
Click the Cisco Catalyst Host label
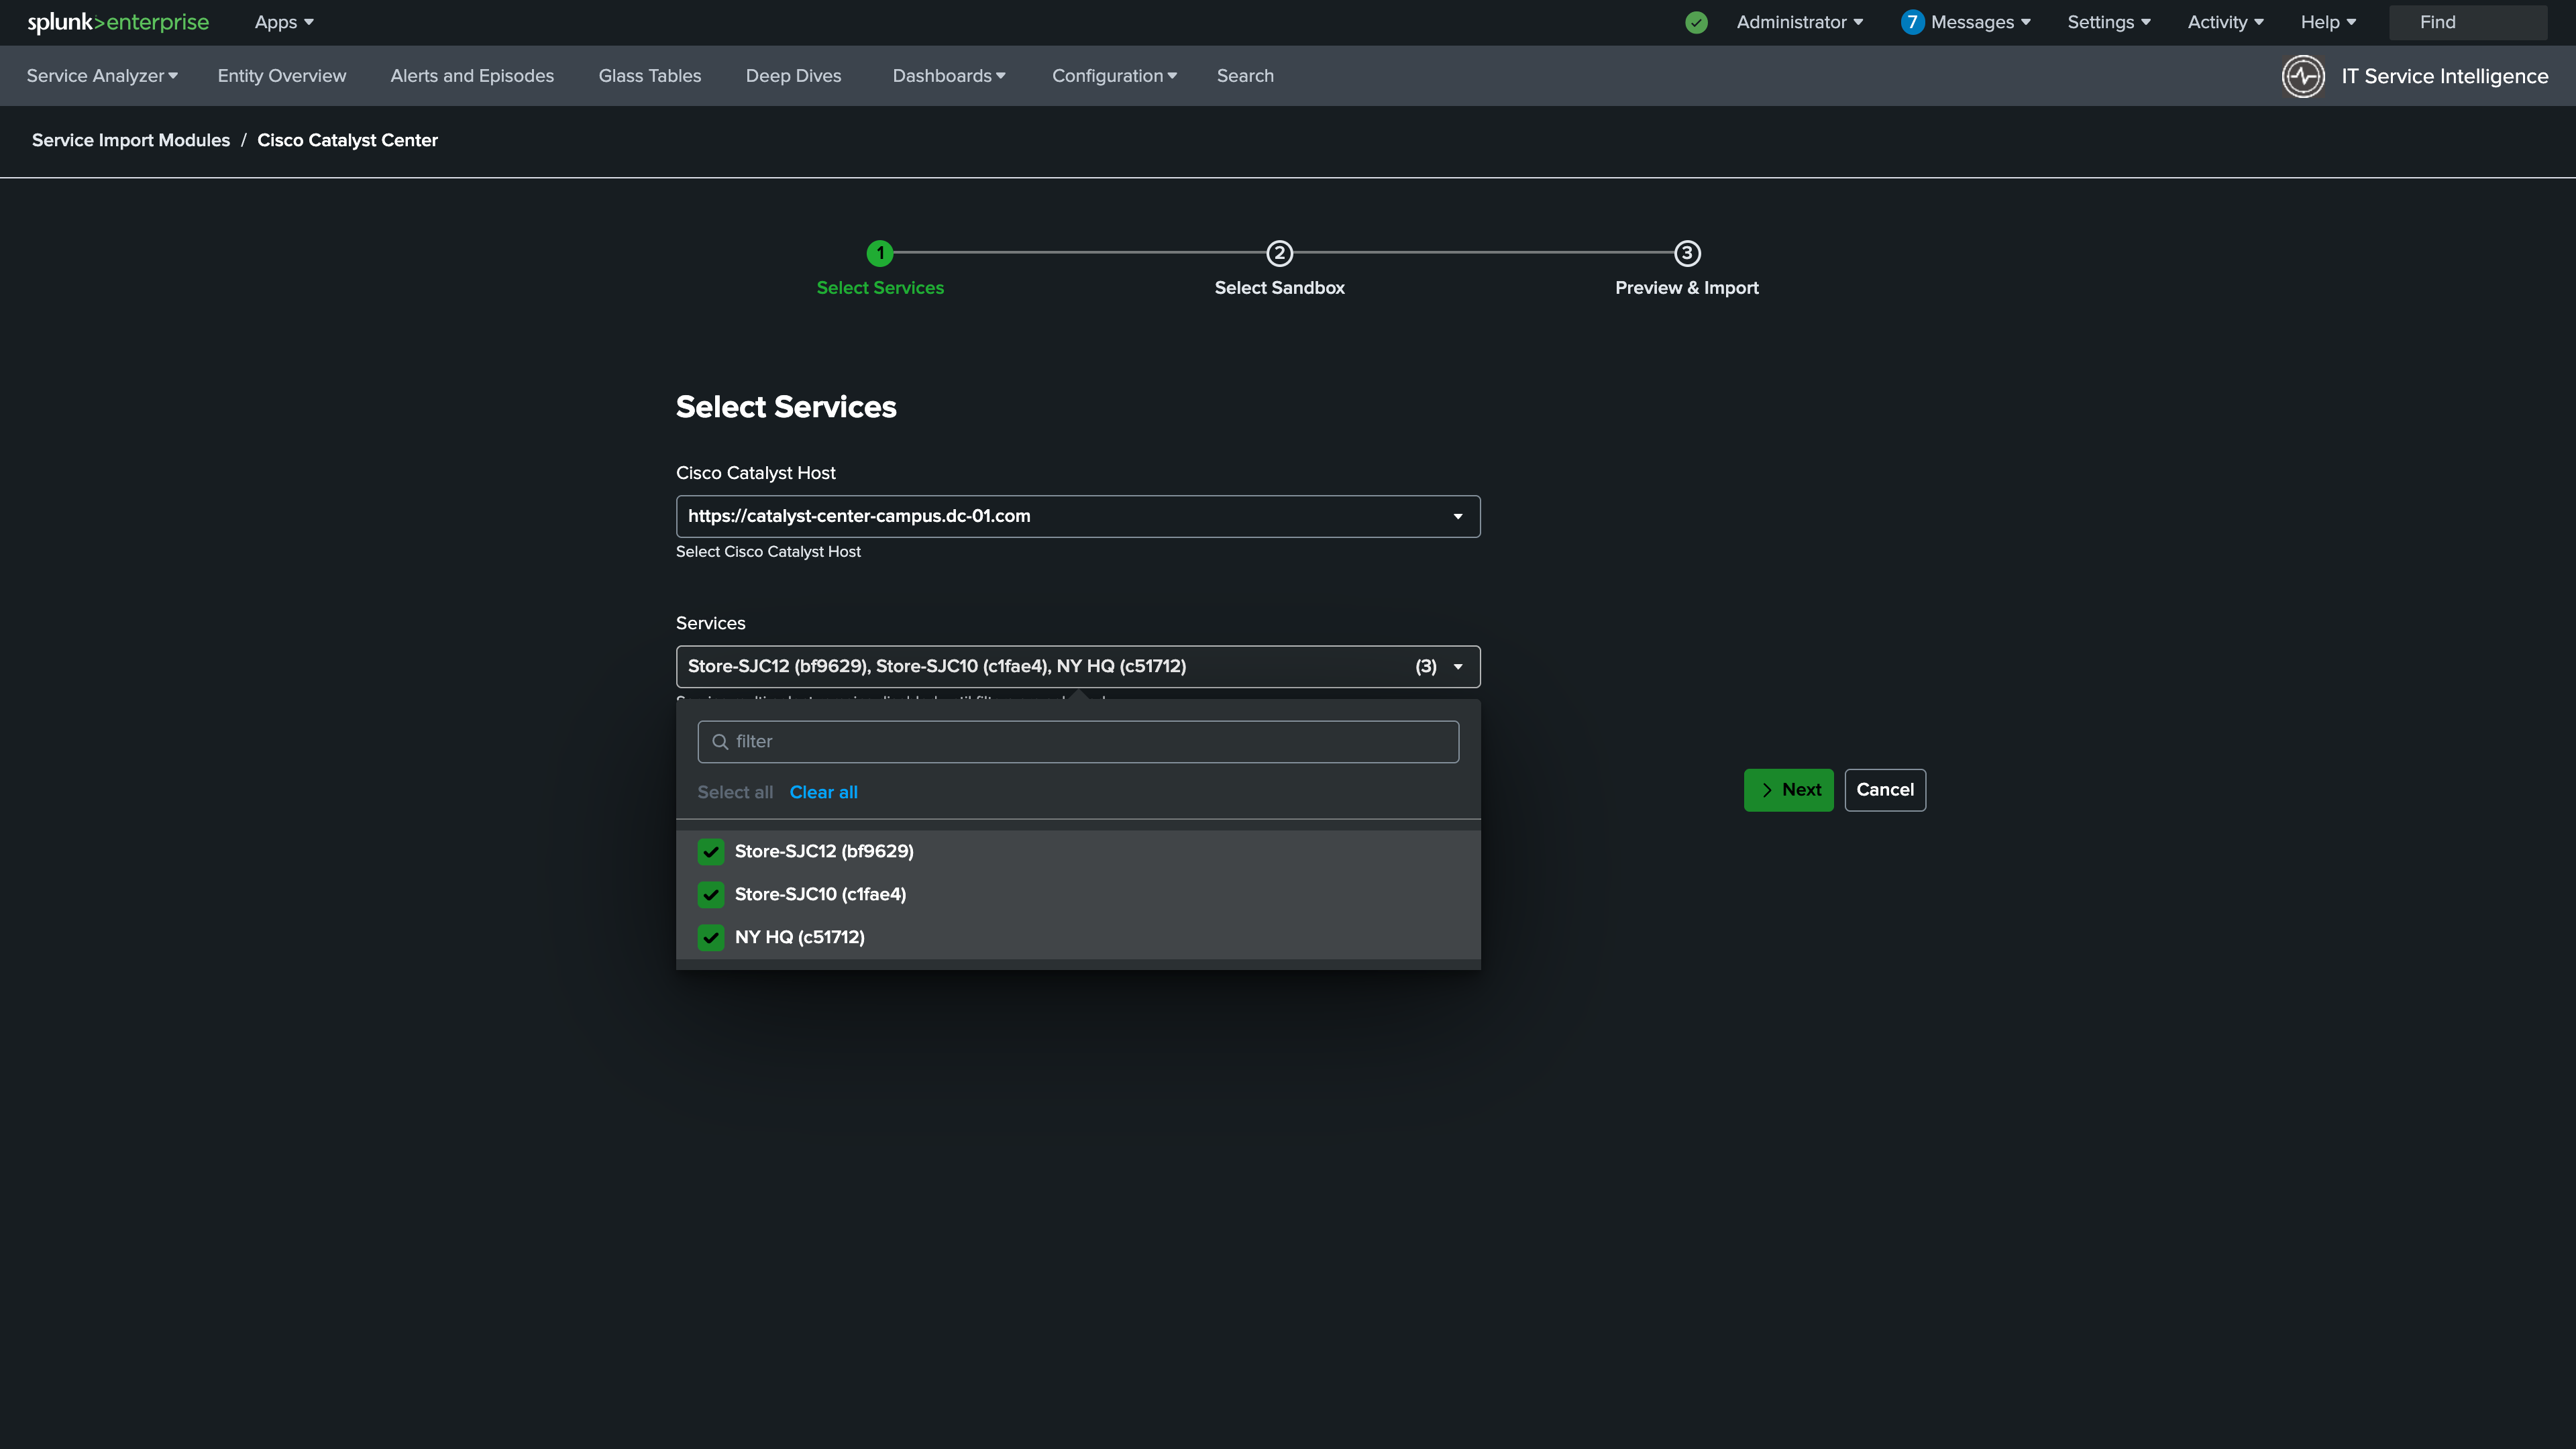click(756, 474)
